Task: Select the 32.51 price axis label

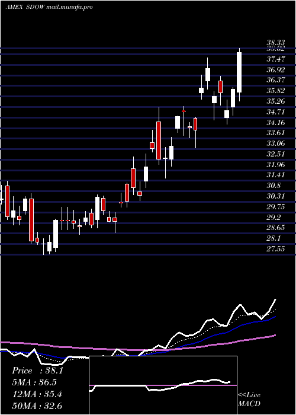Action: pyautogui.click(x=276, y=154)
